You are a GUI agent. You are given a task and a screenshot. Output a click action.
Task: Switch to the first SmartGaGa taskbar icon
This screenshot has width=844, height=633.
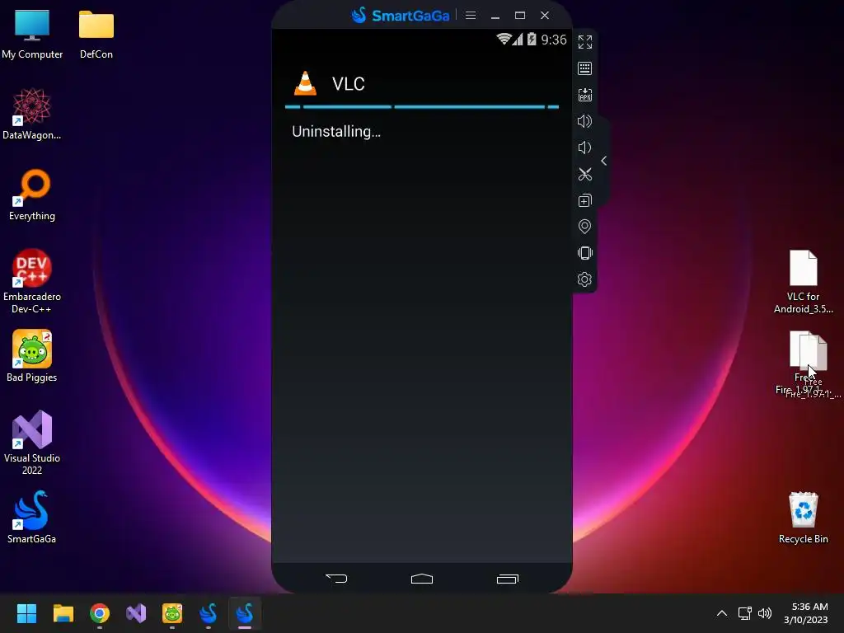209,613
